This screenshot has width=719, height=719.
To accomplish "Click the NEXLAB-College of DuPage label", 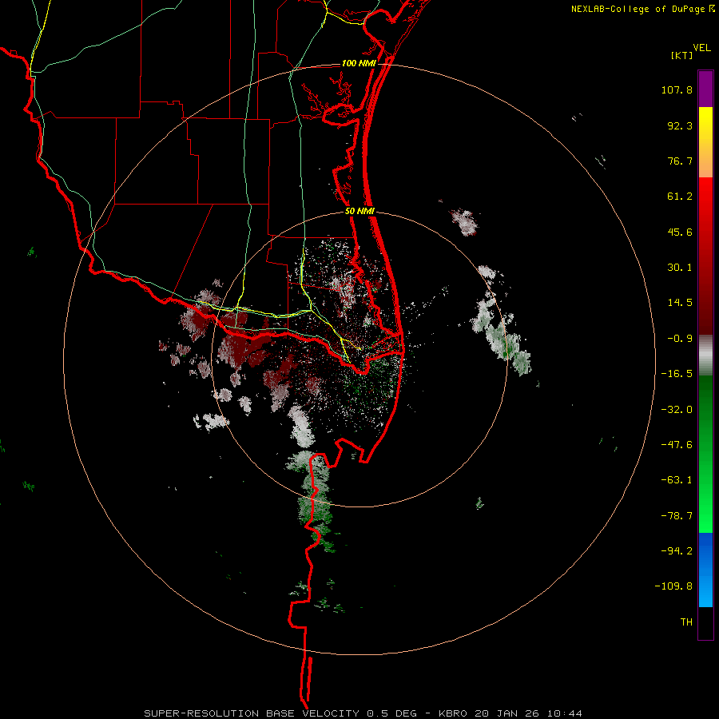I will click(x=638, y=9).
